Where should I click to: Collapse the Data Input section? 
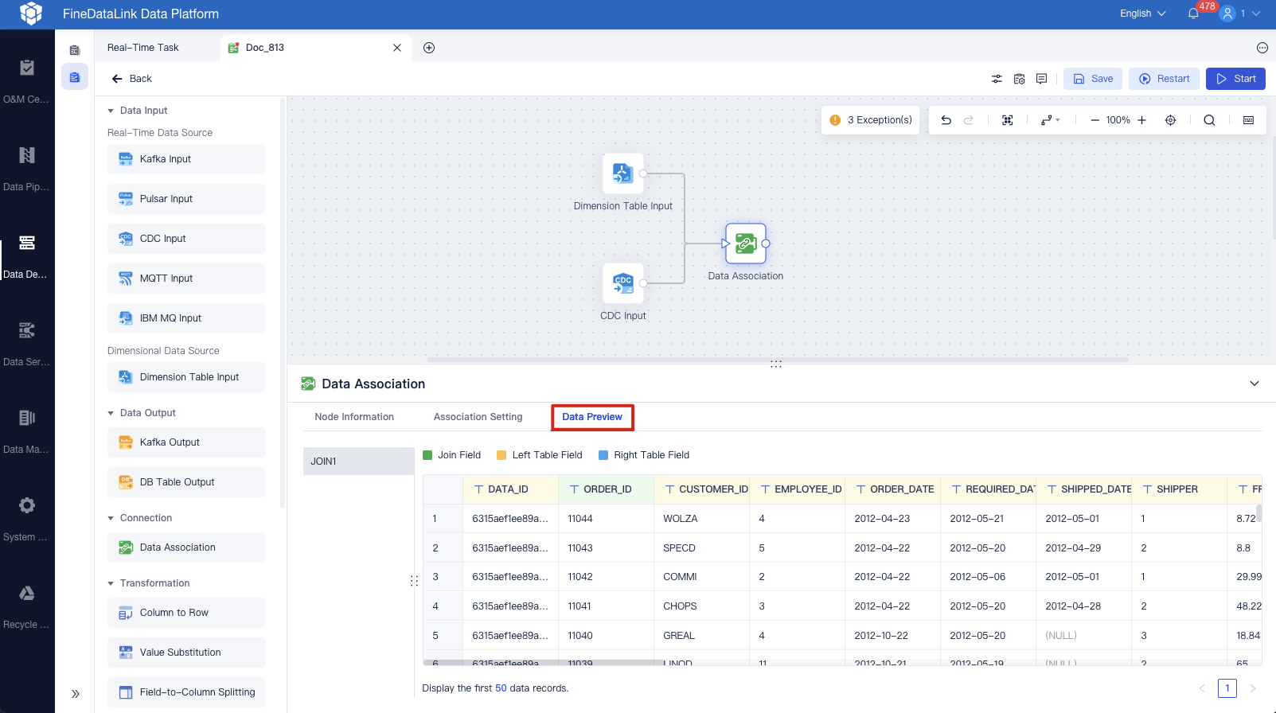[x=111, y=111]
